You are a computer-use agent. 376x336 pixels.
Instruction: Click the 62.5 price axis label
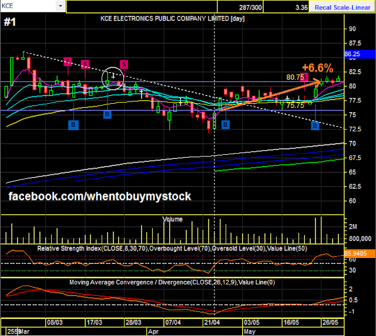point(355,186)
